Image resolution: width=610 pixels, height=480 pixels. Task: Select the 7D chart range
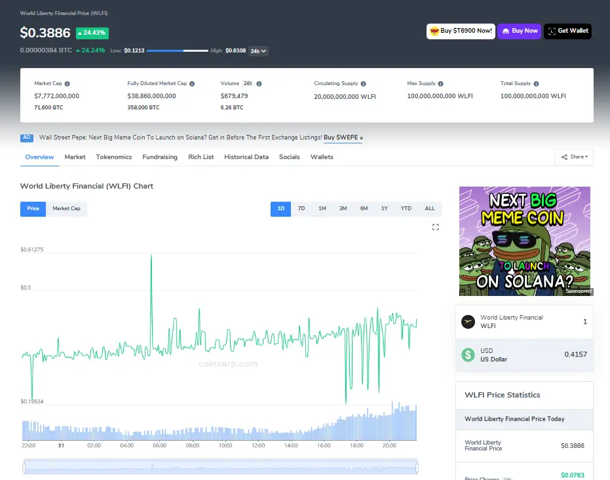[301, 209]
